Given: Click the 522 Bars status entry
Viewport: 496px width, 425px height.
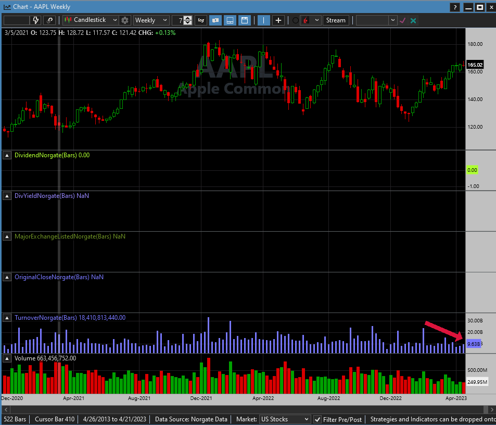Looking at the screenshot, I should click(15, 419).
